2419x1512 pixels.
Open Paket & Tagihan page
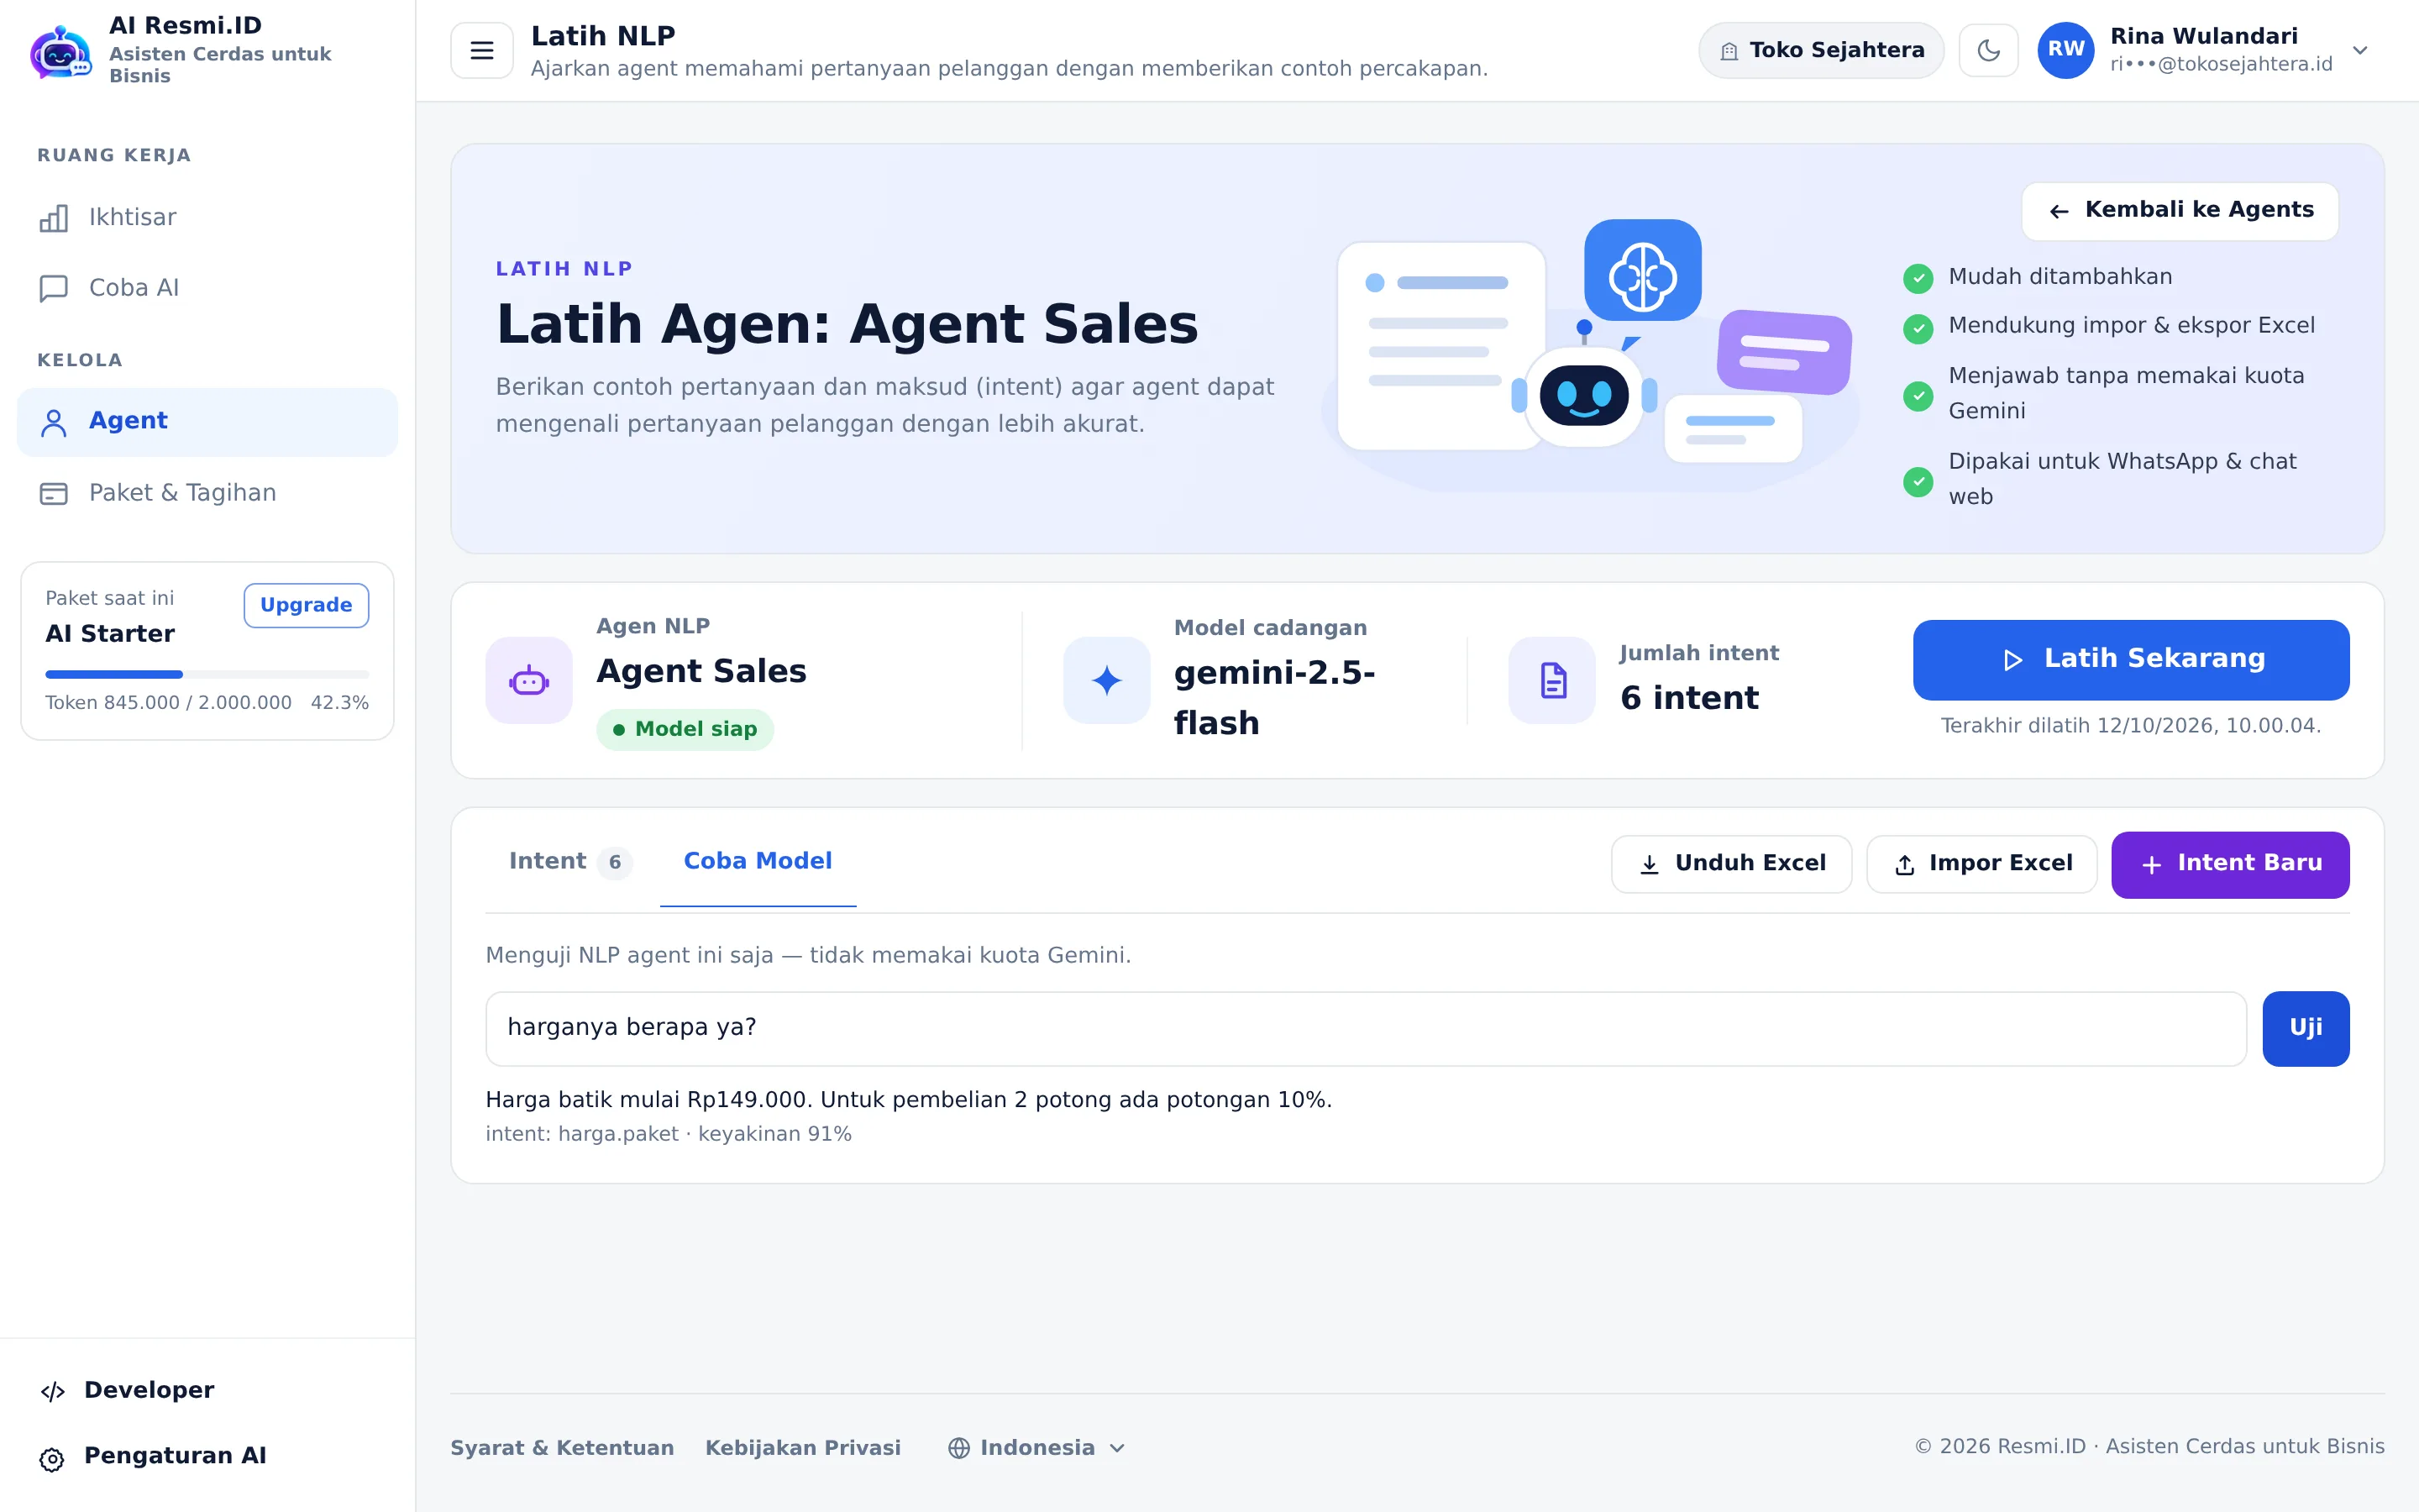(x=207, y=493)
